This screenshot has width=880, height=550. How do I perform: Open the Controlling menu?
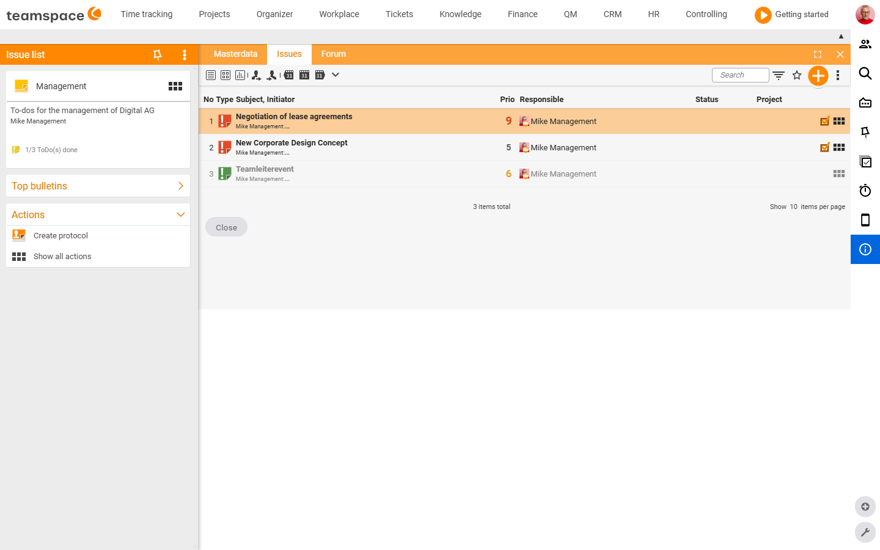tap(706, 14)
